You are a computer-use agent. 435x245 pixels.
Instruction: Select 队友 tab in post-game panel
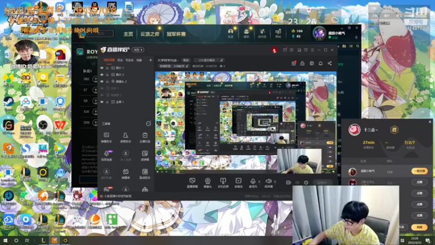pyautogui.click(x=363, y=161)
